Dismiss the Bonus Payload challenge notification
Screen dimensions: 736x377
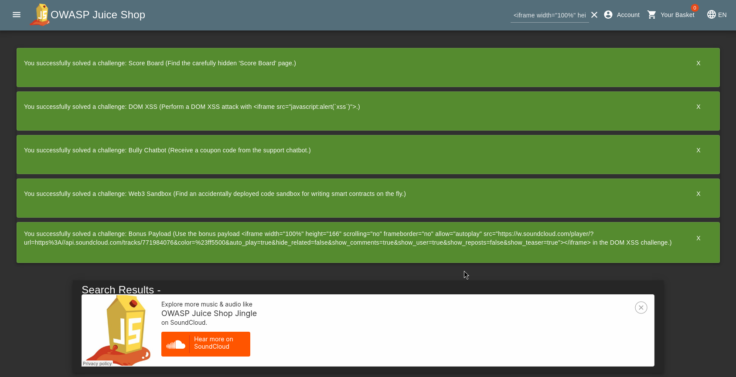point(698,238)
